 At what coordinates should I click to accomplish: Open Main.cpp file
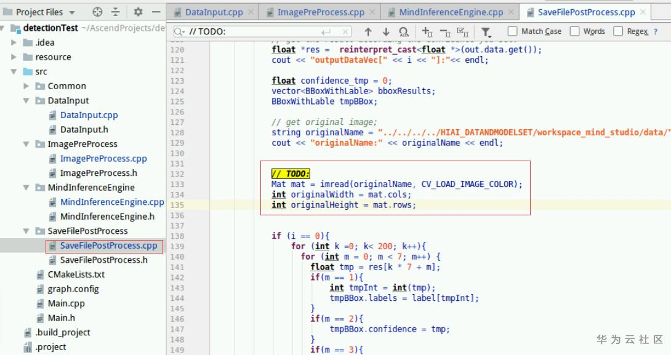click(x=66, y=304)
